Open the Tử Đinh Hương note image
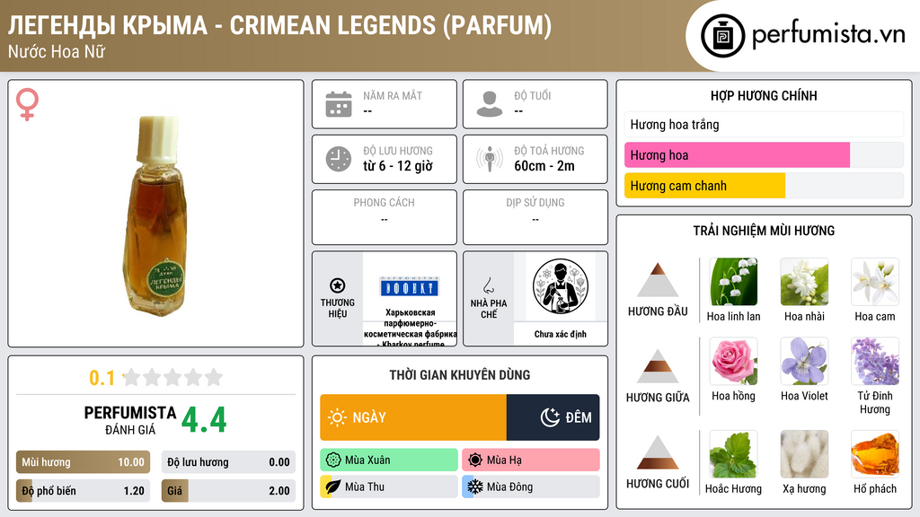 click(875, 361)
